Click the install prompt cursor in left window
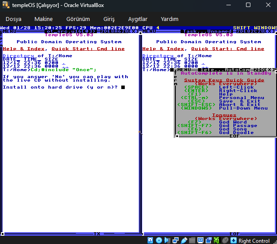This screenshot has height=244, width=277. (123, 87)
